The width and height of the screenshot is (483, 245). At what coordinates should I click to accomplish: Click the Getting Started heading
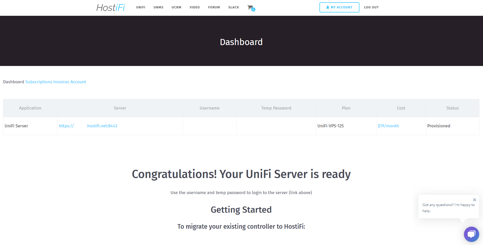tap(241, 210)
